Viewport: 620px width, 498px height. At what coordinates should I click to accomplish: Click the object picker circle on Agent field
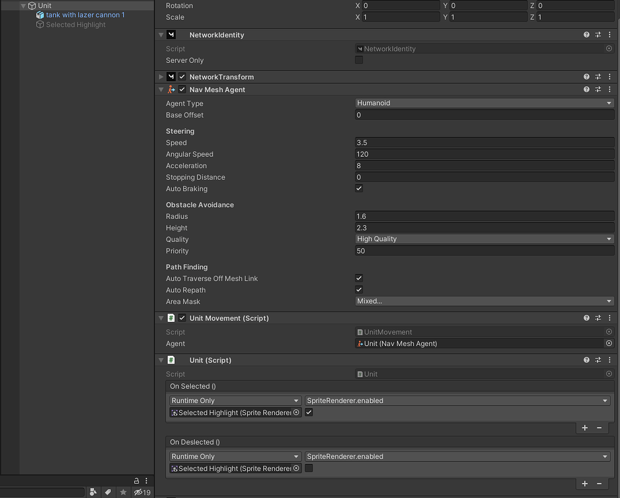[609, 343]
